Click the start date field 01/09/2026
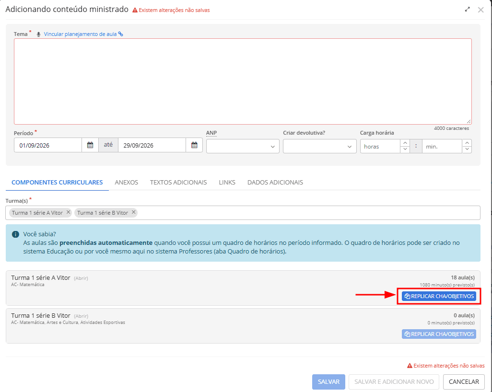Screen dimensions: 492x392 [48, 145]
